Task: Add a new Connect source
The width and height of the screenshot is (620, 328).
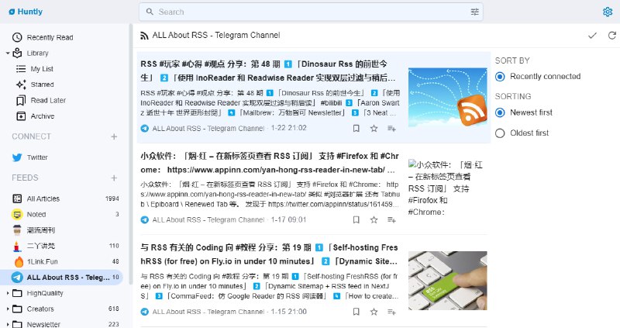Action: click(114, 136)
